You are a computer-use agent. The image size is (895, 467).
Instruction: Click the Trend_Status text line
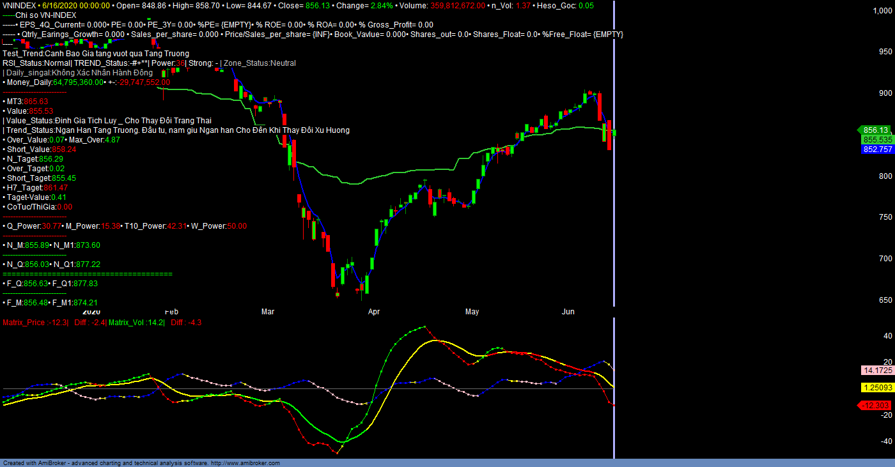176,130
